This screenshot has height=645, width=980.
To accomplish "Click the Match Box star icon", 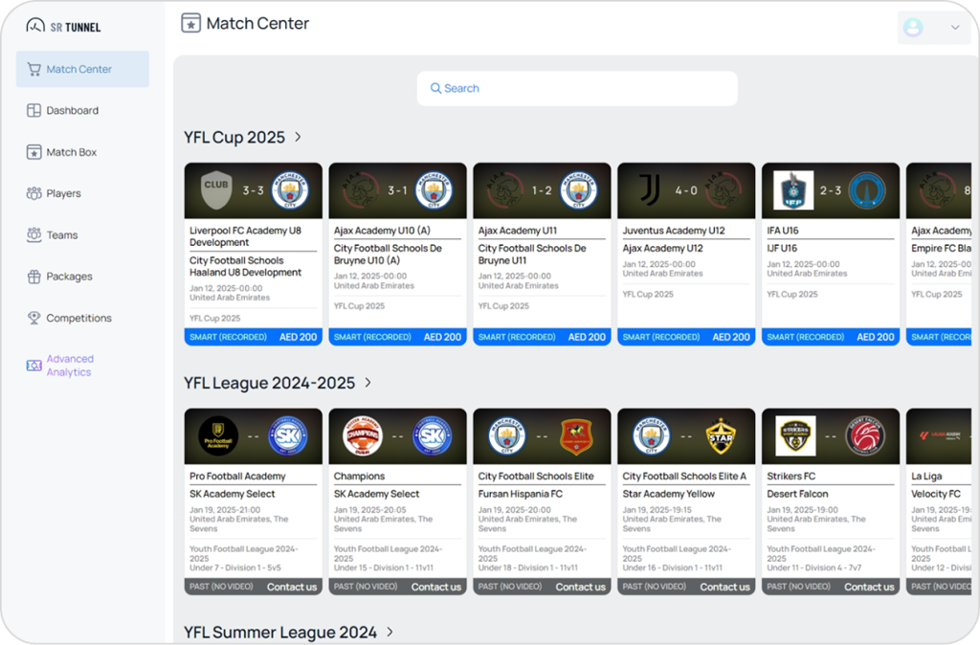I will [x=33, y=152].
